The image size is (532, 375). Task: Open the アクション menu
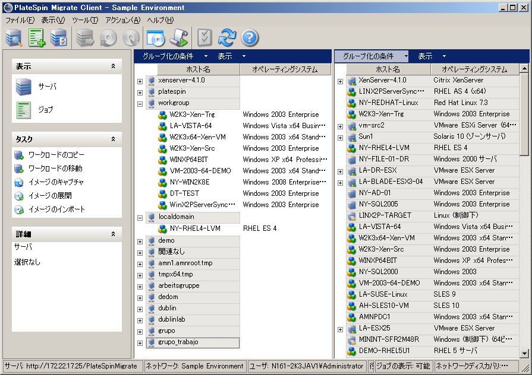click(x=122, y=20)
